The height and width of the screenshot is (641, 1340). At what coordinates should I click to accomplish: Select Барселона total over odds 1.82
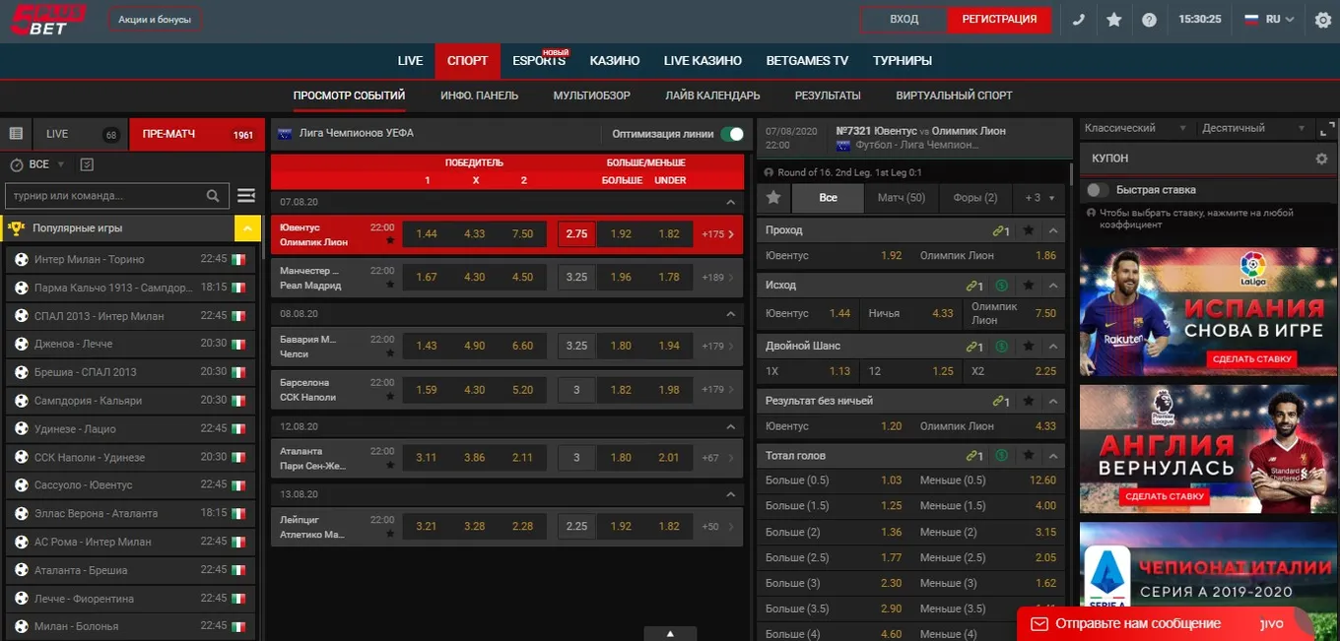[x=621, y=390]
